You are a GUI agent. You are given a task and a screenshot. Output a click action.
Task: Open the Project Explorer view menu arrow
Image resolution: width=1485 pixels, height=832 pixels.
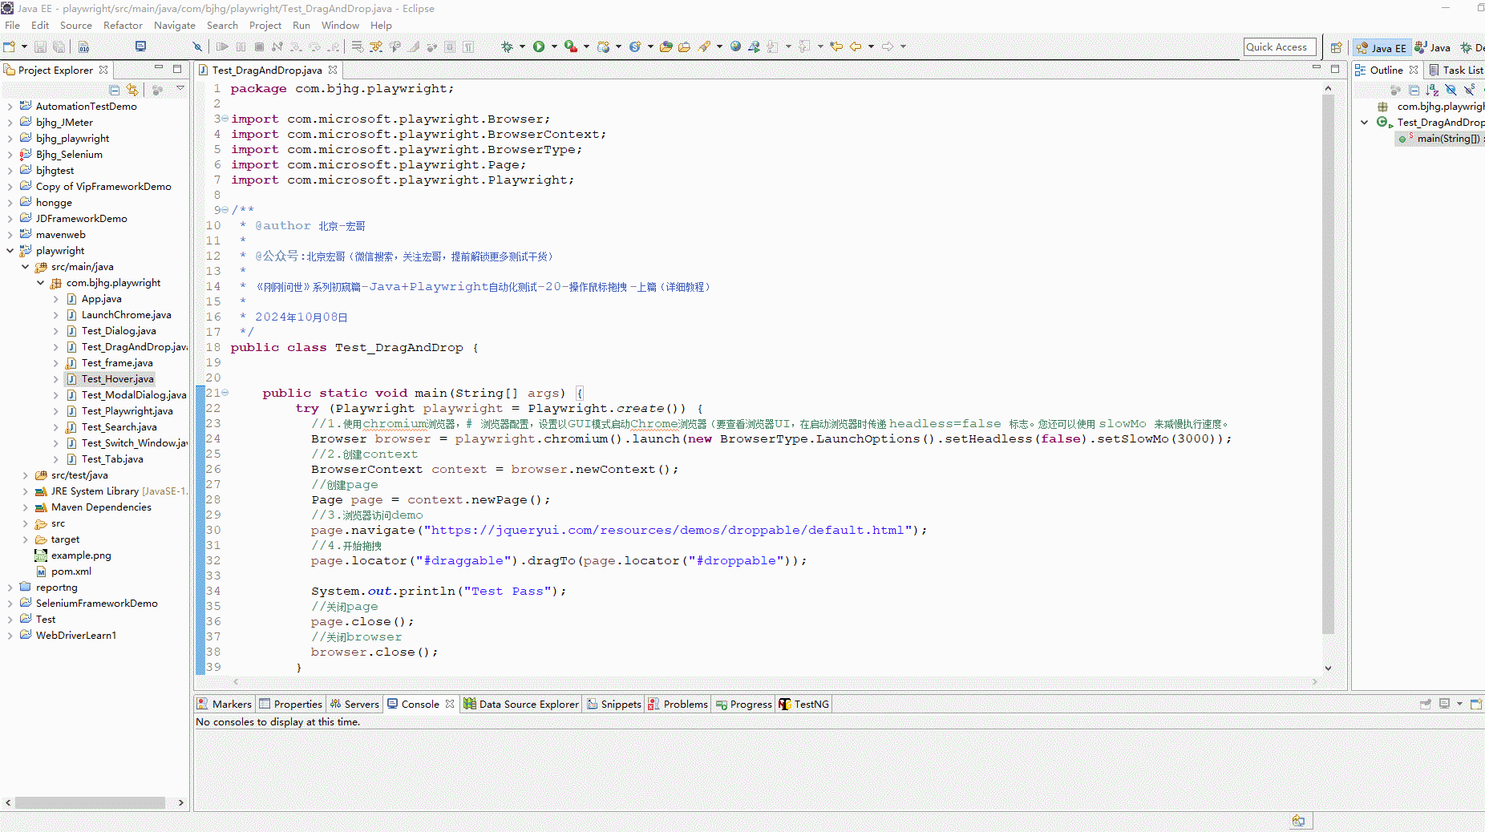tap(180, 89)
